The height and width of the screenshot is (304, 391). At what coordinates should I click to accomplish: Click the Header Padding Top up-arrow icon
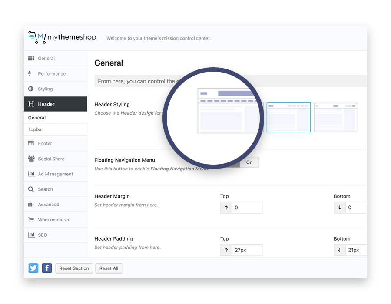[x=226, y=250]
